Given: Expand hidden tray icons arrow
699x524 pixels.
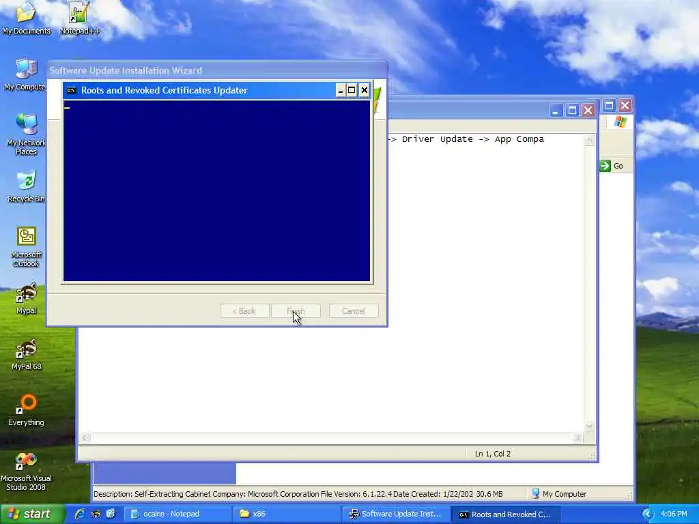Looking at the screenshot, I should point(648,514).
